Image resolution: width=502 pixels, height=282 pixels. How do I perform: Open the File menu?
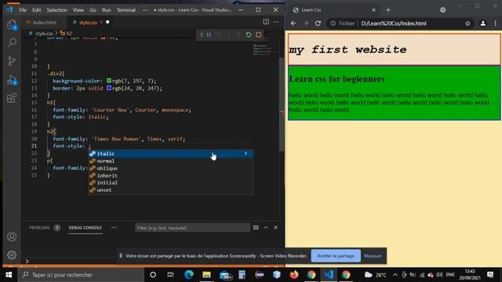click(23, 10)
